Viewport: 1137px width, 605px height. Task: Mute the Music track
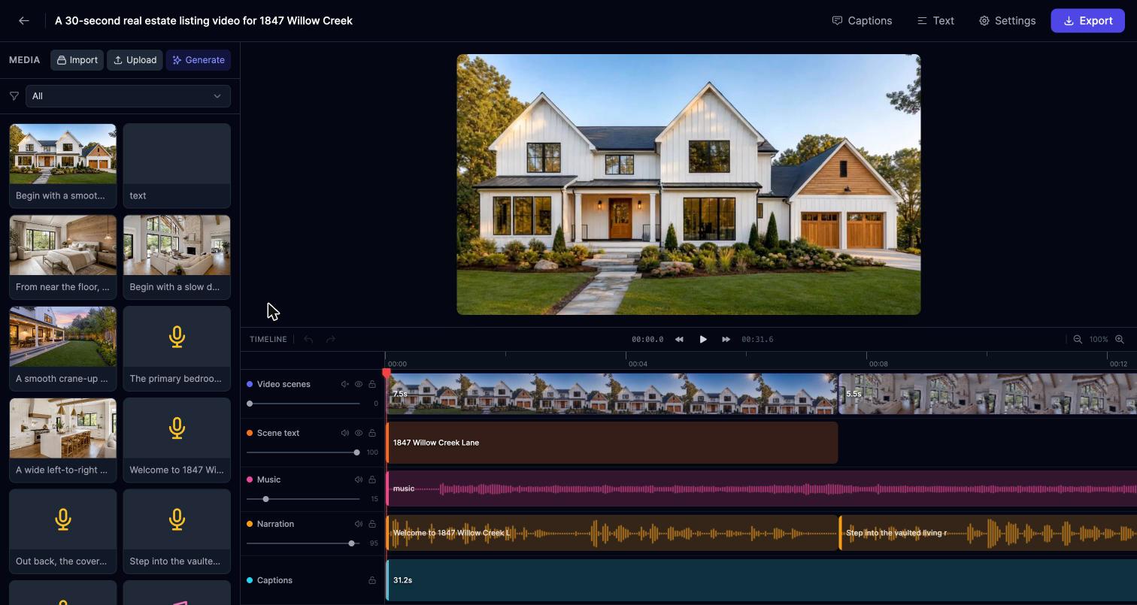click(359, 479)
